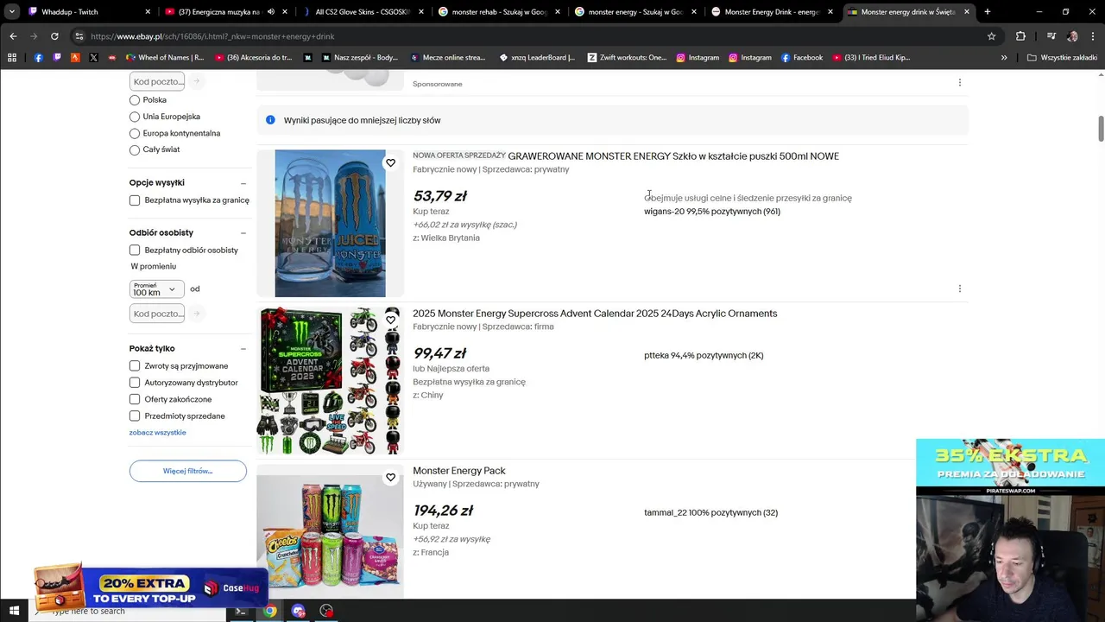
Task: Select the Unia Europejska radio button
Action: [135, 117]
